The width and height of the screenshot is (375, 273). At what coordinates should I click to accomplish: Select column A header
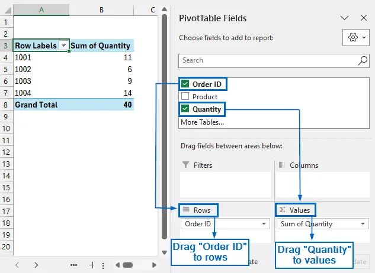tap(41, 10)
